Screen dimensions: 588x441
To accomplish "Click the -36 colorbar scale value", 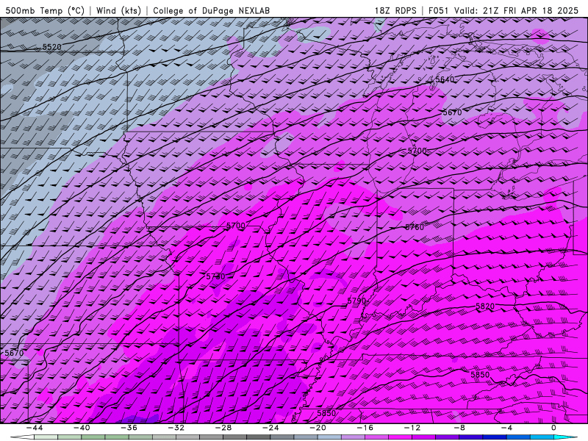I will [x=129, y=428].
